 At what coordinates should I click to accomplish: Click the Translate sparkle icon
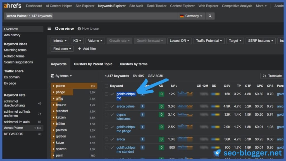pos(265,76)
